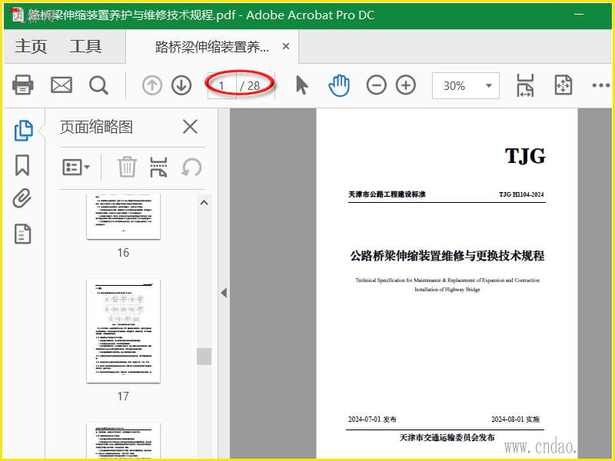Show more tools ellipsis
Image resolution: width=615 pixels, height=461 pixels.
(601, 85)
